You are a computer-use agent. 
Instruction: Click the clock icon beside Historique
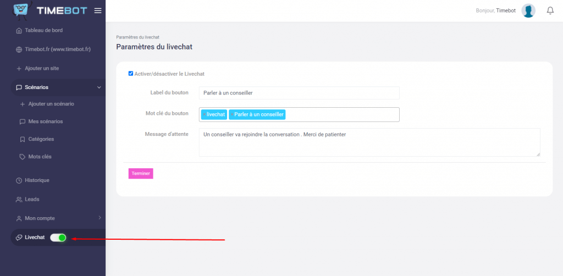19,180
